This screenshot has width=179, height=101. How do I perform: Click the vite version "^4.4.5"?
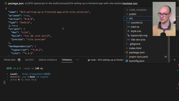[x=28, y=54]
